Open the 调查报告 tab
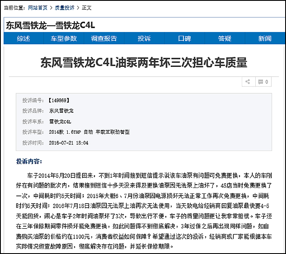 [104, 38]
